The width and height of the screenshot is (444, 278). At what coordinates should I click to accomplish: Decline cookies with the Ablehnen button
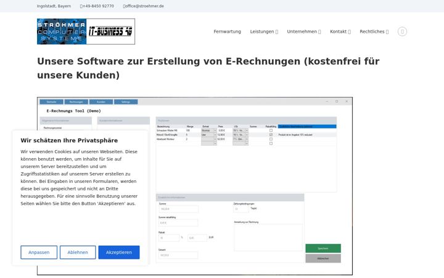(78, 252)
